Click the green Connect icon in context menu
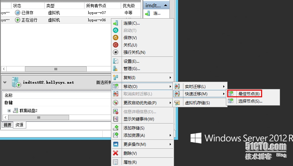Screen dimensions: 293x166 tap(116, 23)
